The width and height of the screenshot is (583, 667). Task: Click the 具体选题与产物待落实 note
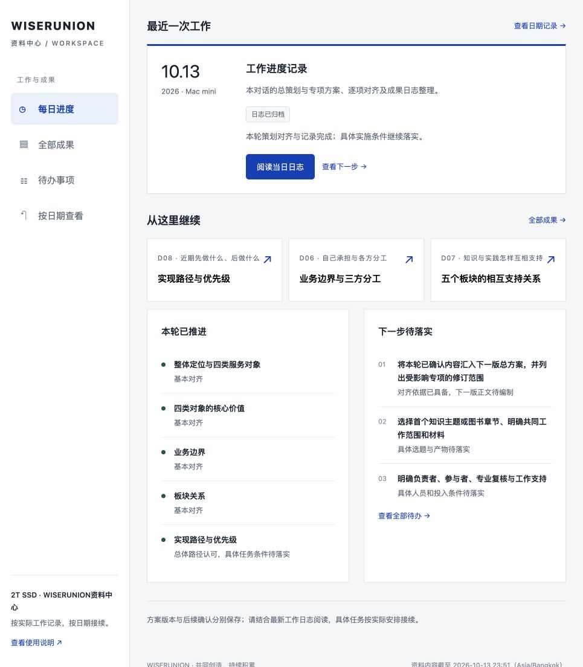point(434,449)
